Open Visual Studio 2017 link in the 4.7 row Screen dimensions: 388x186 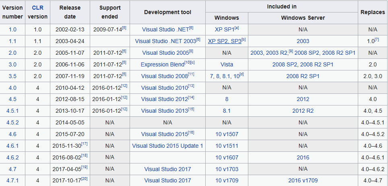click(167, 169)
